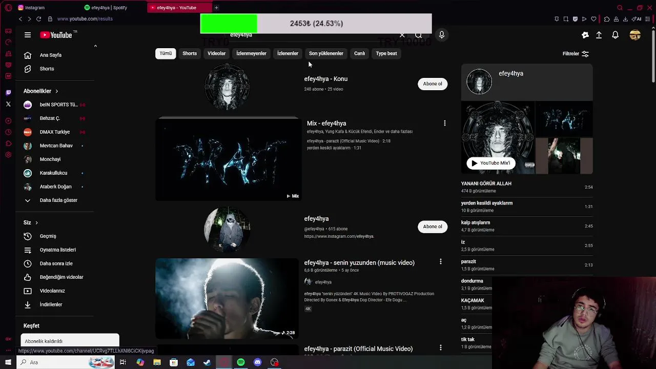Play YANANI GÖRÜR ALLAH track
This screenshot has height=369, width=656.
(527, 187)
